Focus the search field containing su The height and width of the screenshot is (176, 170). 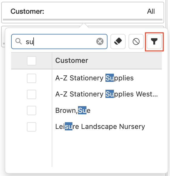point(59,42)
